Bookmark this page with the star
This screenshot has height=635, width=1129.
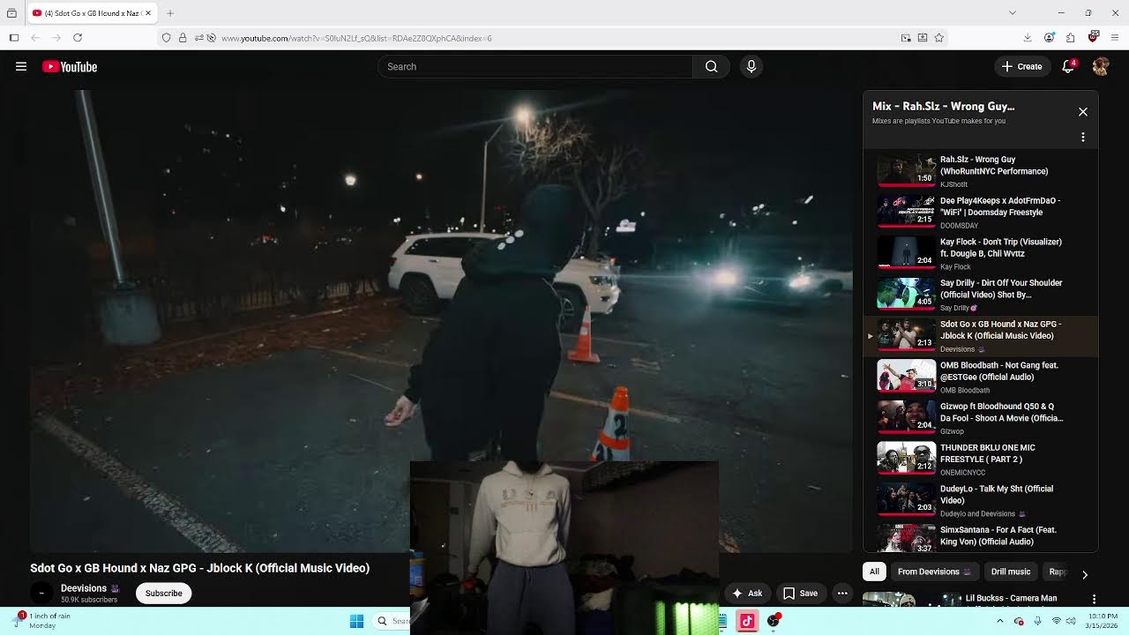(939, 38)
